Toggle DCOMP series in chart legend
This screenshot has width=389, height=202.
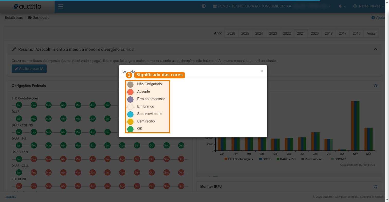[339, 159]
